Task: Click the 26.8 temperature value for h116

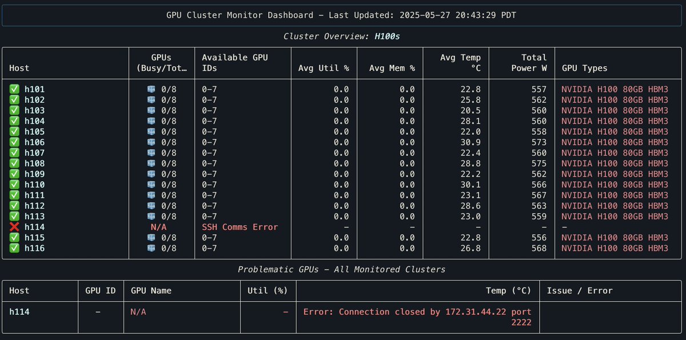Action: point(471,248)
